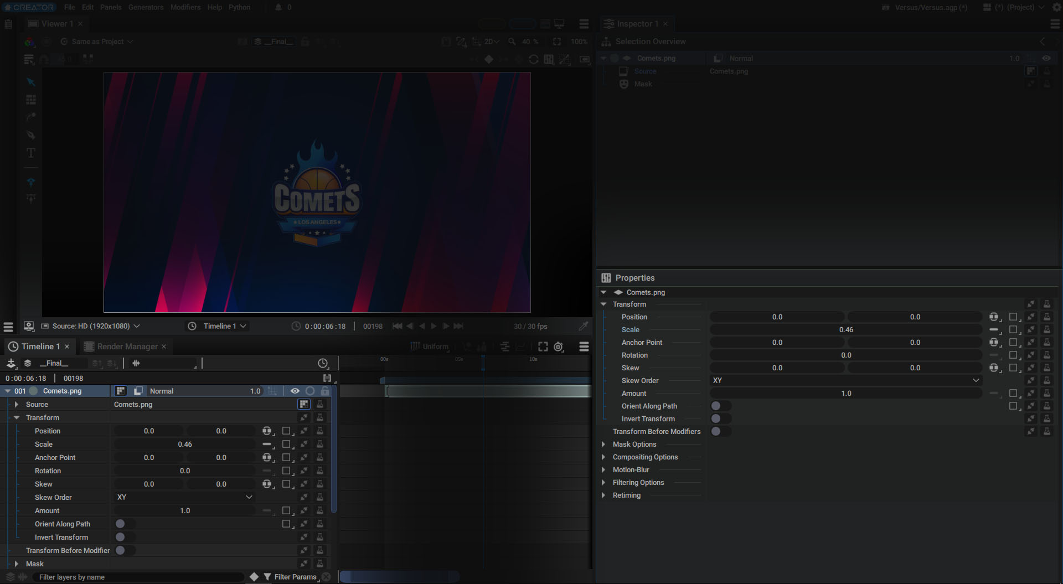The image size is (1063, 584).
Task: Open the Generators menu
Action: pos(146,7)
